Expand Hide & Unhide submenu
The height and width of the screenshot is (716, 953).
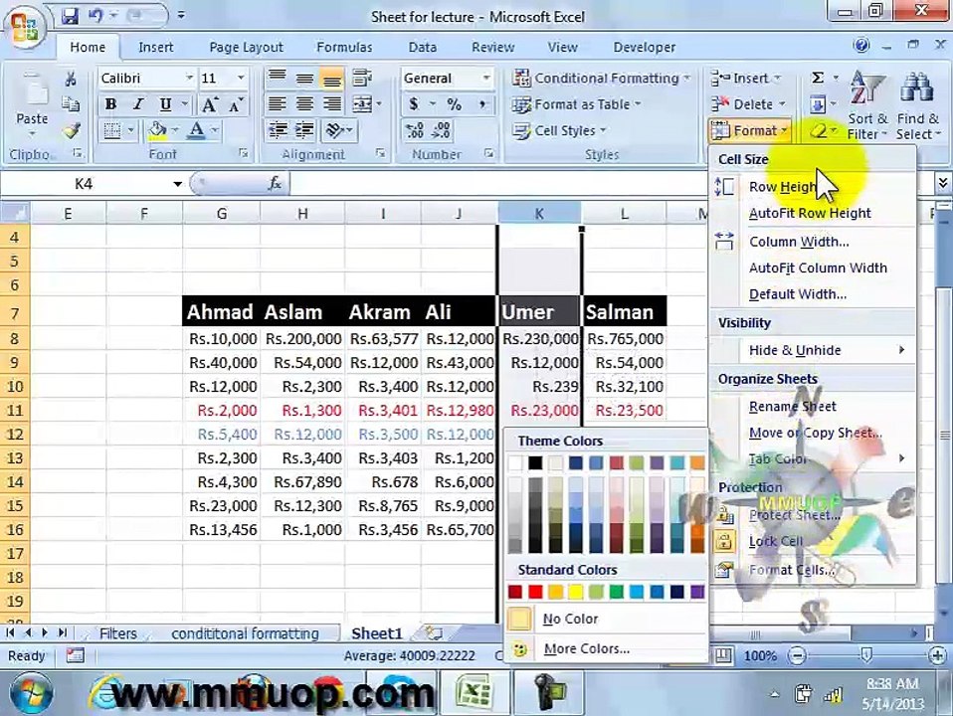click(x=902, y=350)
